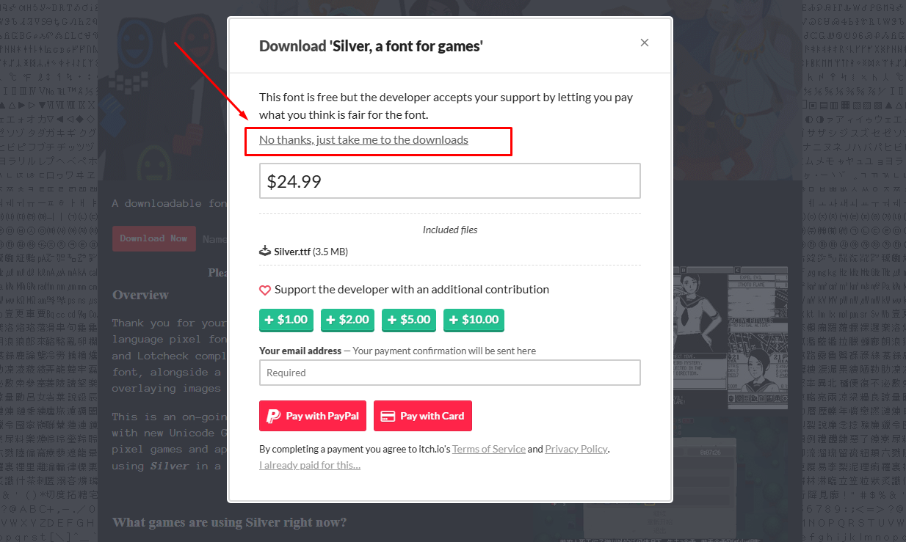The image size is (906, 542).
Task: Open 'No thanks, just take me to the downloads'
Action: 363,139
